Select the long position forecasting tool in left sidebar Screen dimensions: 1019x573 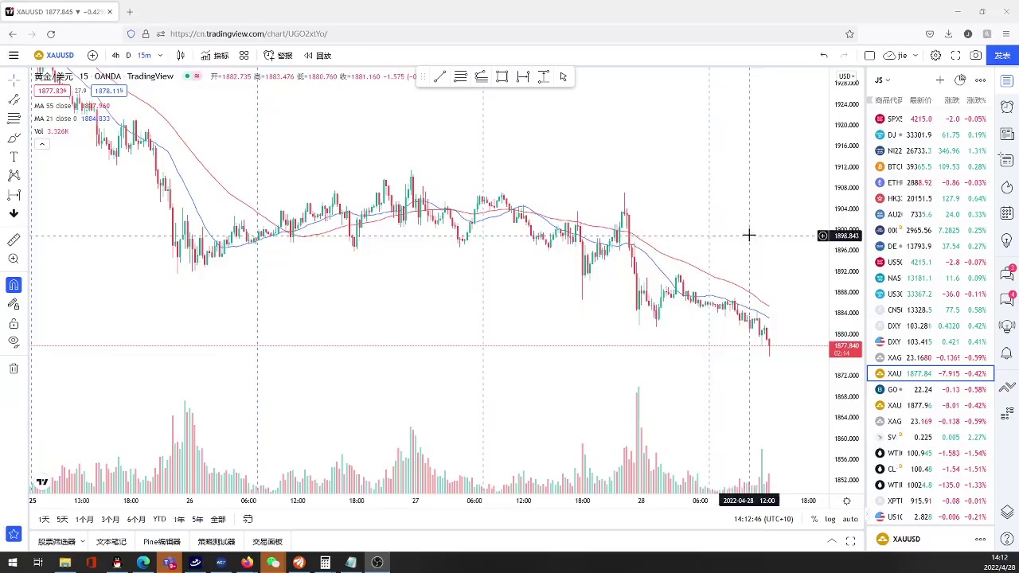tap(14, 195)
